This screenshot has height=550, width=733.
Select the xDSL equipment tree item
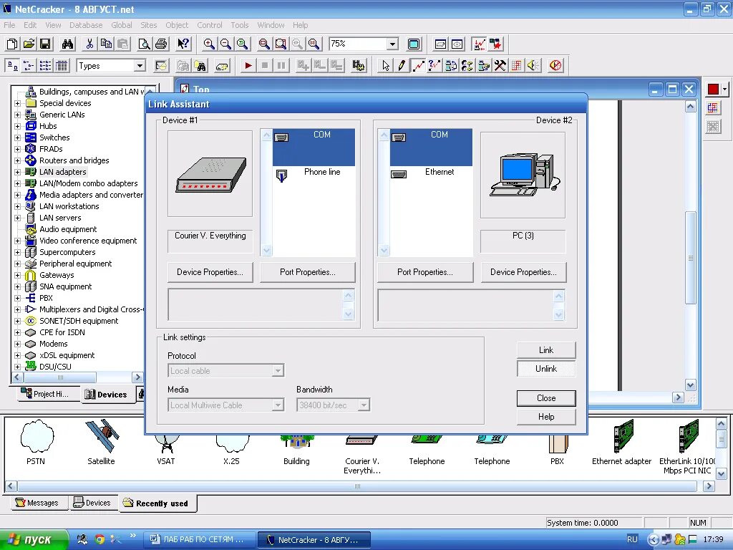point(67,355)
